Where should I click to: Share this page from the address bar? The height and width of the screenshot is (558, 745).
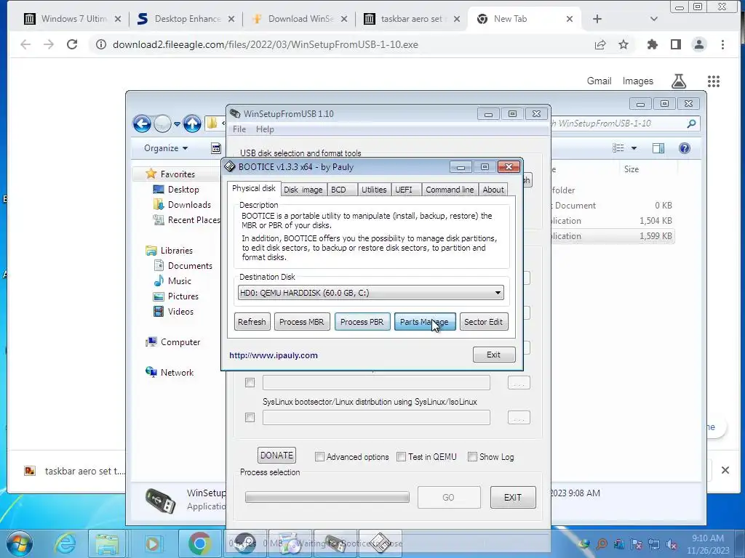(600, 44)
